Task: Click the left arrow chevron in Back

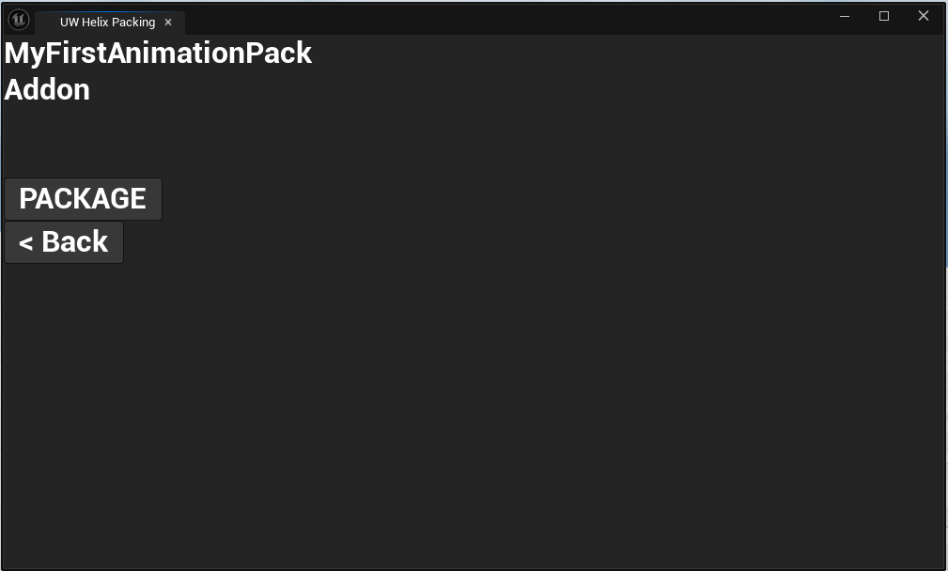Action: [26, 243]
